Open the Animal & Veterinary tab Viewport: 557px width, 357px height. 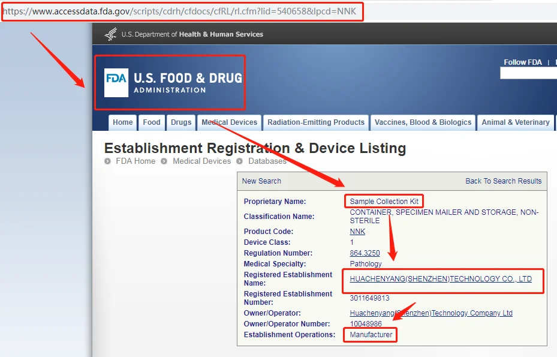516,122
